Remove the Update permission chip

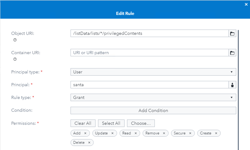(x=113, y=133)
